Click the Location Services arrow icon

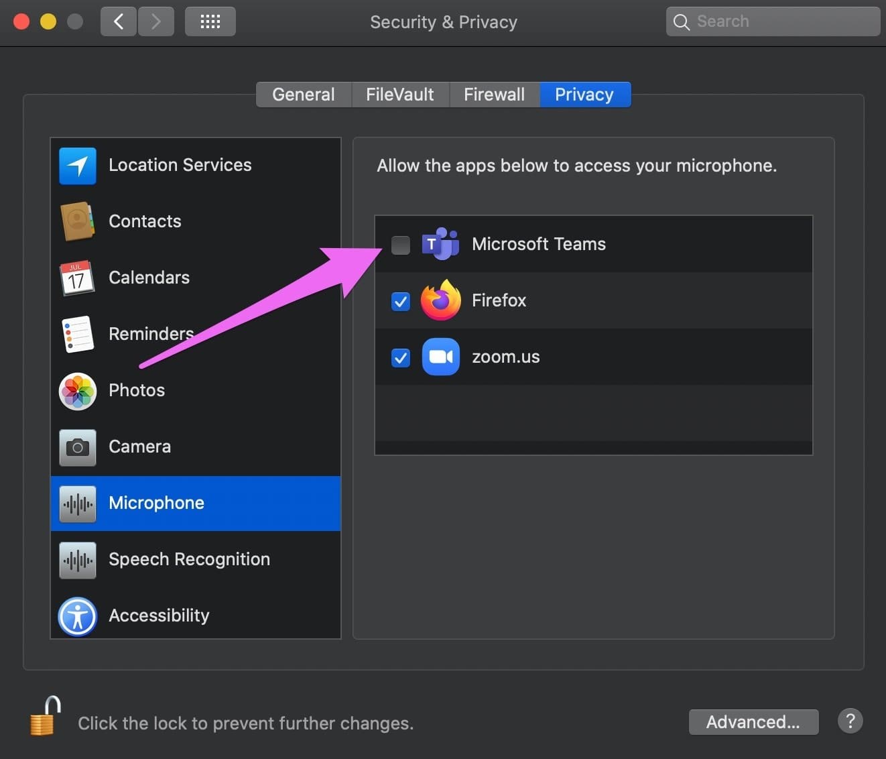pos(78,166)
